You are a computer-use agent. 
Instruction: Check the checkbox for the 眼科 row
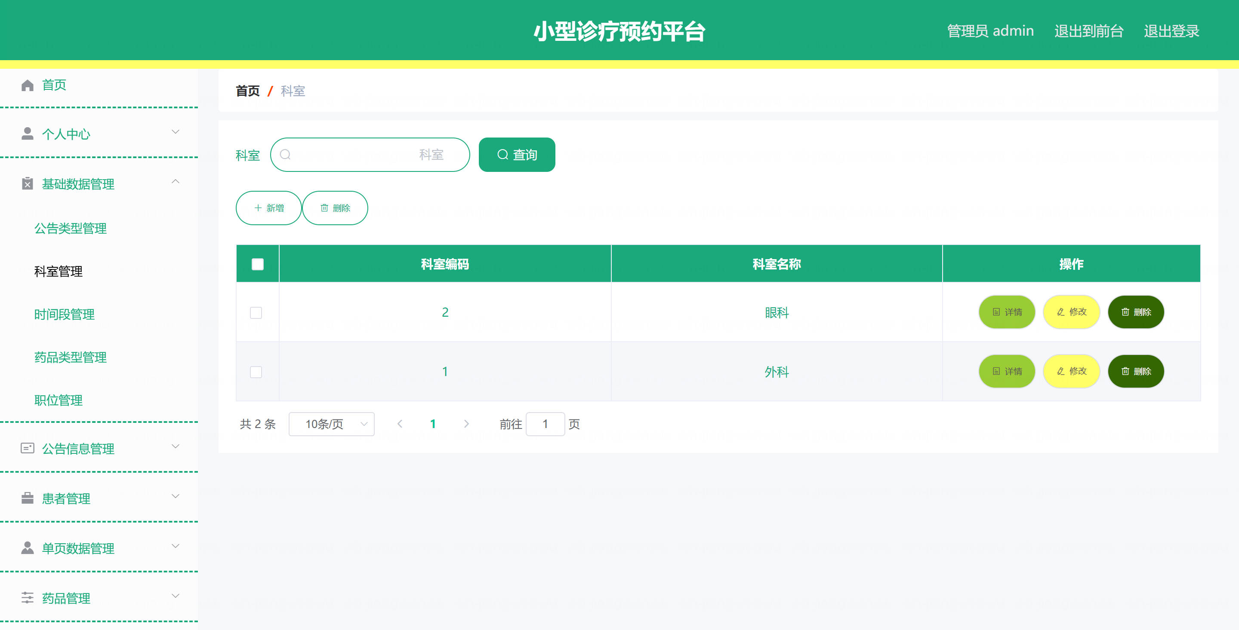(x=256, y=313)
